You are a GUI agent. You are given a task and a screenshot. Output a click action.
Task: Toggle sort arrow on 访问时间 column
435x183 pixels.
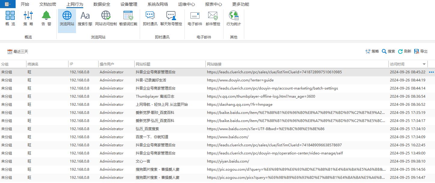click(x=424, y=64)
